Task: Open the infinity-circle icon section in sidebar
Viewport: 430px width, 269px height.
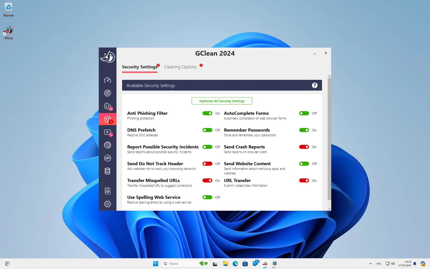Action: (x=107, y=158)
